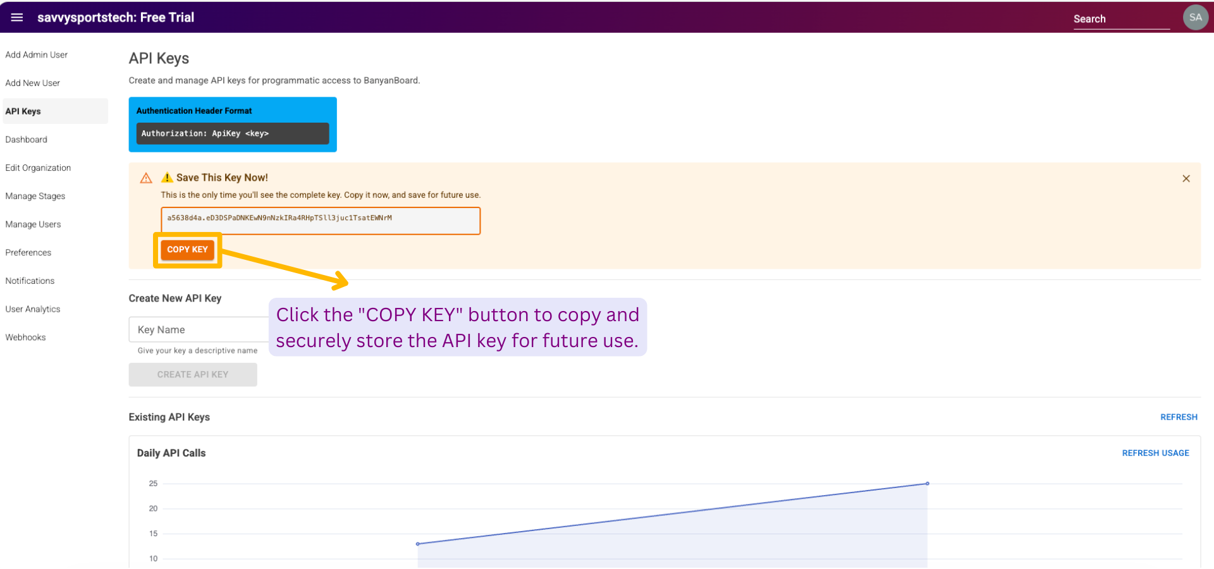This screenshot has width=1214, height=569.
Task: Click the warning triangle alert icon
Action: pos(146,178)
